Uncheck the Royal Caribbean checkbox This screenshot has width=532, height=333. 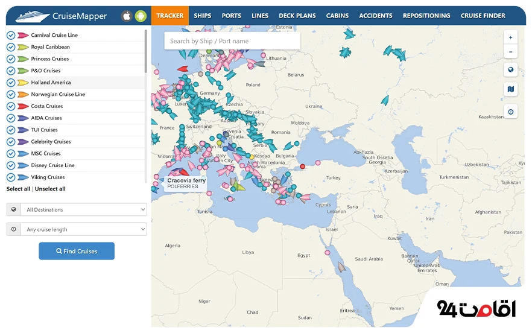tap(11, 47)
